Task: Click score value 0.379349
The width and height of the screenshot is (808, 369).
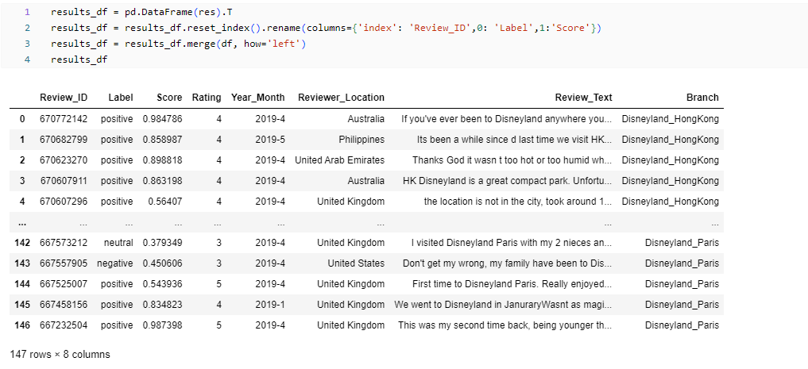Action: [162, 242]
